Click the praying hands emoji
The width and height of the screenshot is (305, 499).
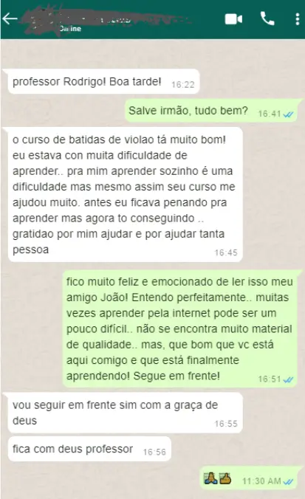pyautogui.click(x=210, y=478)
